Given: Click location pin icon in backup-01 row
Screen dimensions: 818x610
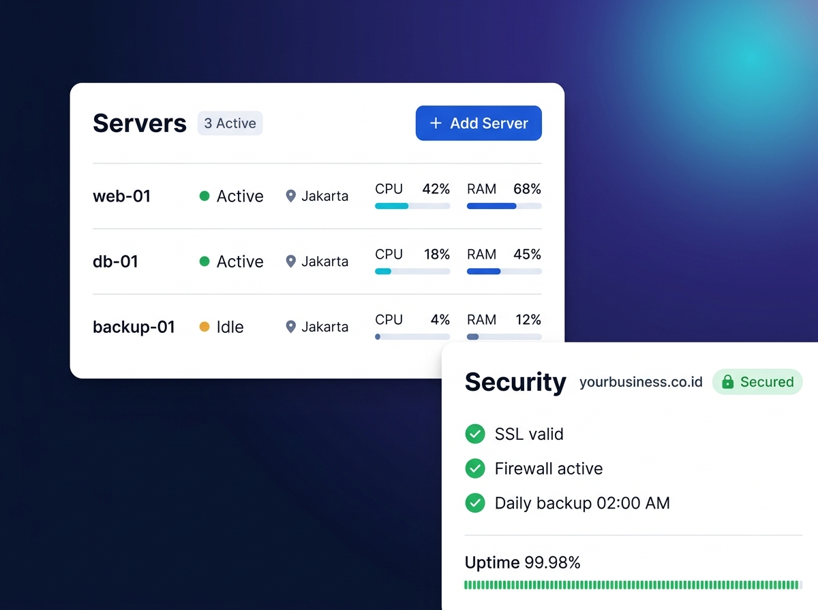Looking at the screenshot, I should tap(290, 327).
